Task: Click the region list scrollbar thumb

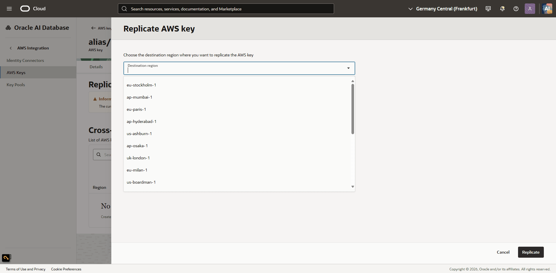Action: [x=353, y=109]
